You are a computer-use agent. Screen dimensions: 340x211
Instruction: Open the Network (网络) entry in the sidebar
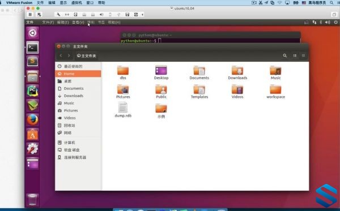click(78, 133)
